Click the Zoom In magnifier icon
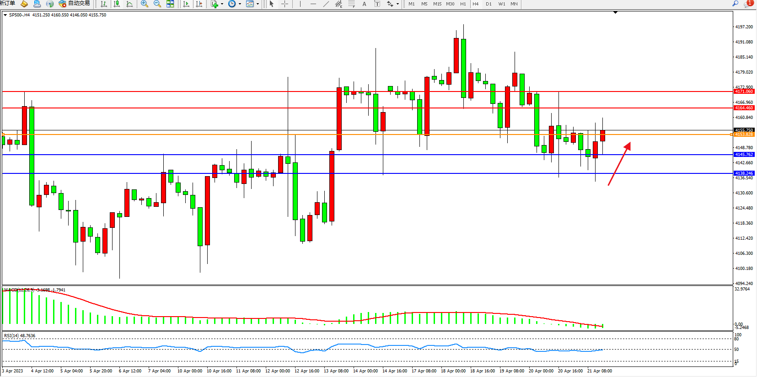 (x=145, y=4)
